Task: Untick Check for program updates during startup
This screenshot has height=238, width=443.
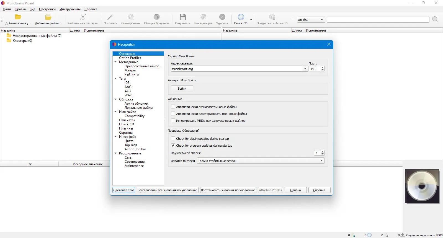Action: click(173, 146)
